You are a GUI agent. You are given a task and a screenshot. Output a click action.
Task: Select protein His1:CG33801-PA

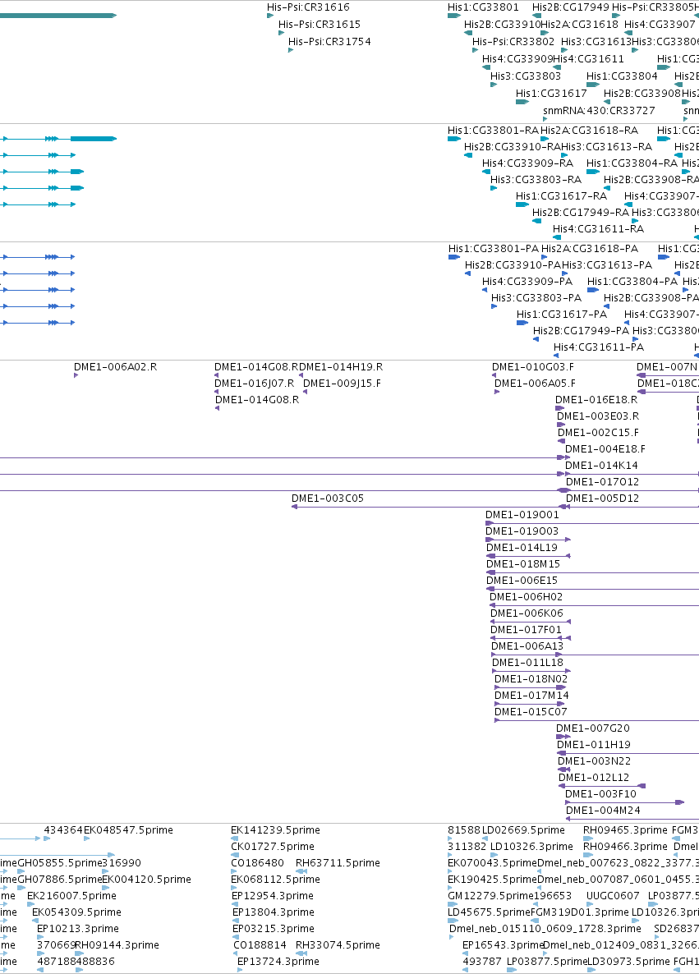click(x=494, y=249)
